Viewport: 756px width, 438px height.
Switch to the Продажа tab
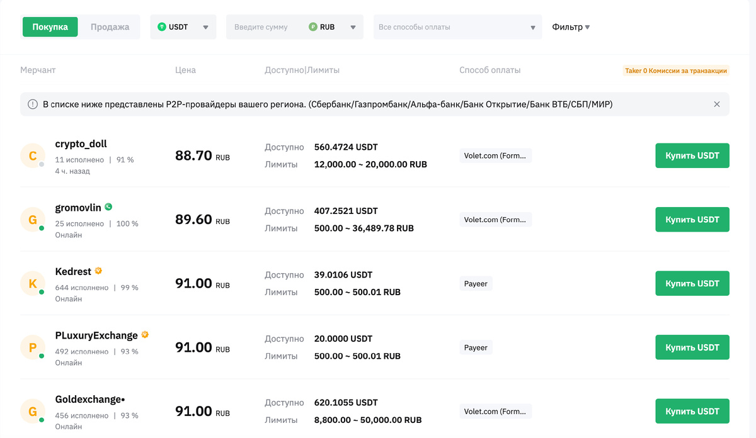coord(110,27)
